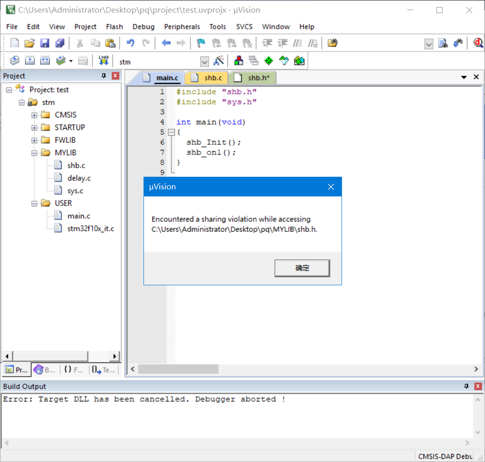The image size is (485, 462).
Task: Select delay.c in the project tree
Action: click(x=79, y=178)
